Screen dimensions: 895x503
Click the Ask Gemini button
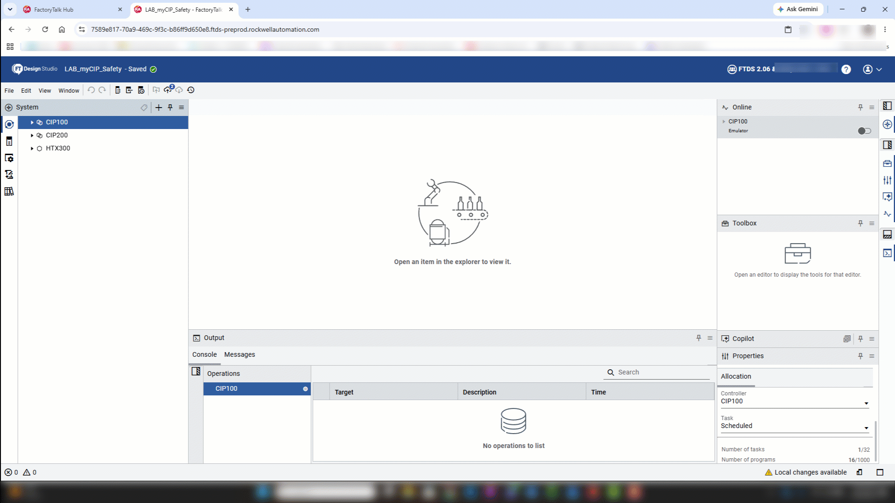[x=798, y=9]
